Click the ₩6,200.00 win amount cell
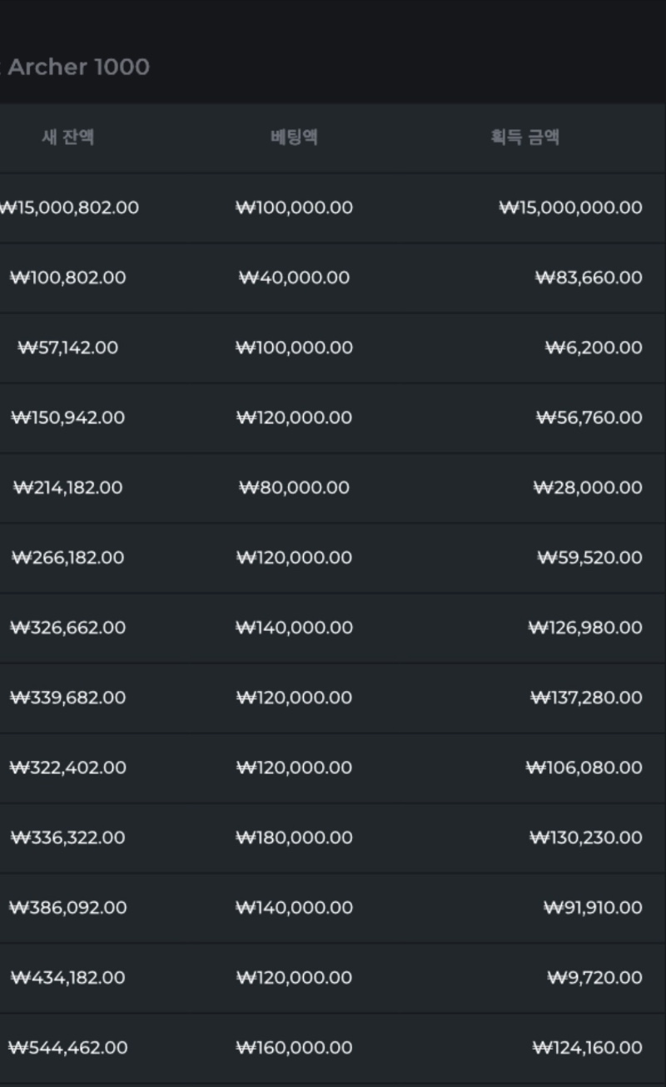 (x=594, y=348)
